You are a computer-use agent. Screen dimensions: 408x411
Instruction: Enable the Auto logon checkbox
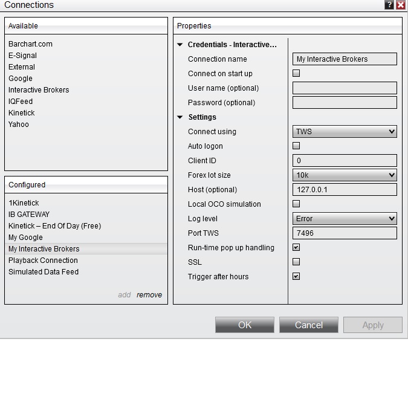coord(296,146)
